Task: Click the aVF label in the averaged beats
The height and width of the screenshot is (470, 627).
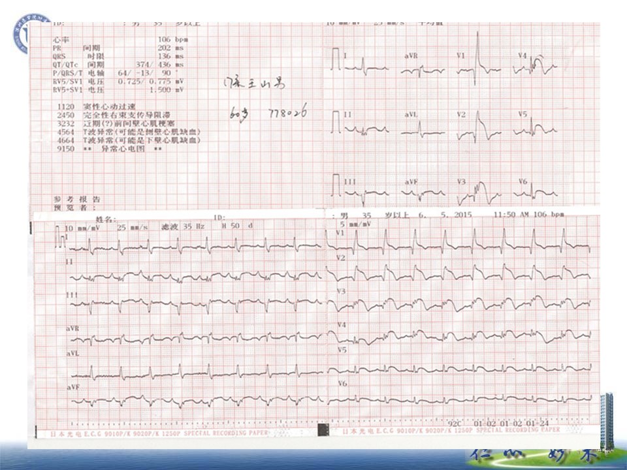Action: pyautogui.click(x=411, y=182)
